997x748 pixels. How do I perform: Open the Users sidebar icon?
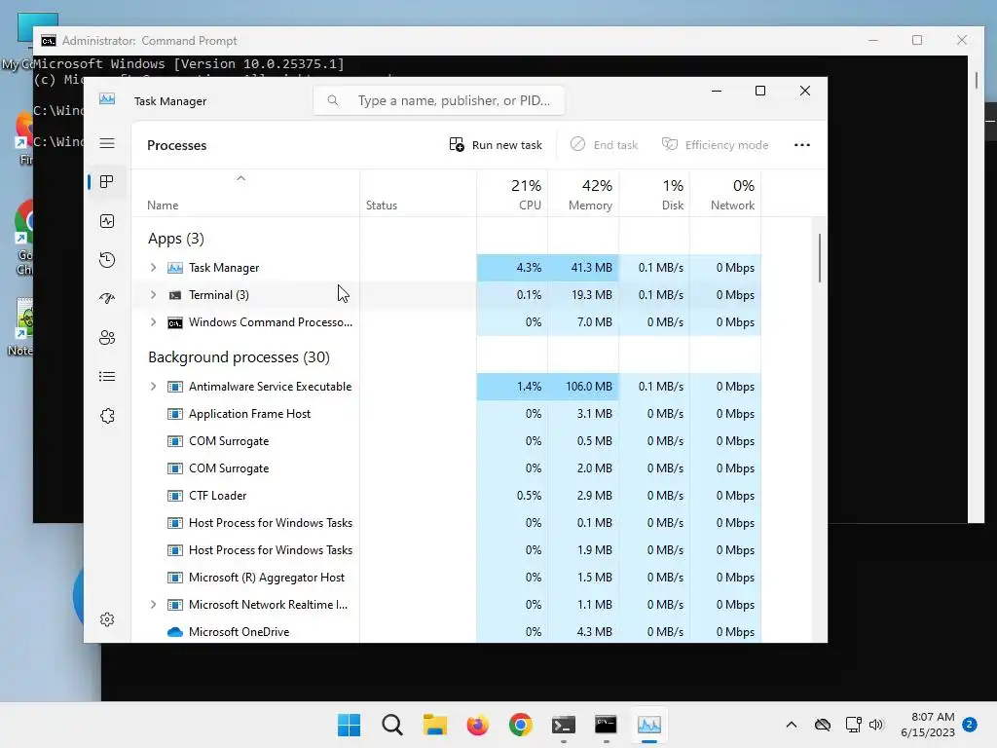pyautogui.click(x=107, y=338)
